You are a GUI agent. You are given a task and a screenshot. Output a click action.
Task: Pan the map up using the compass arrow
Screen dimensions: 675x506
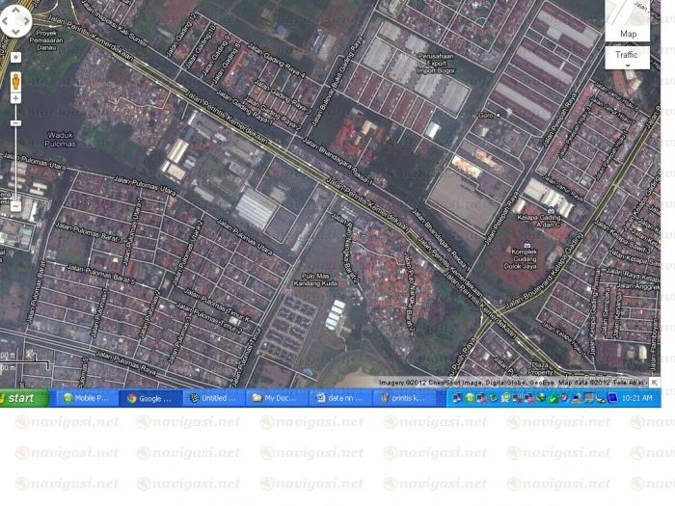tap(15, 8)
